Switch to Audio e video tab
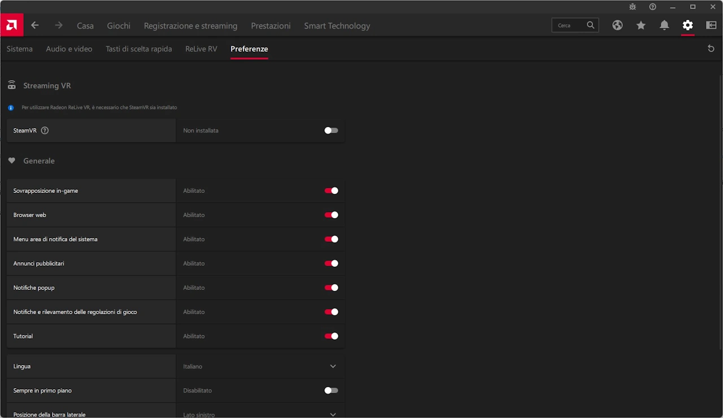The image size is (723, 418). coord(69,49)
